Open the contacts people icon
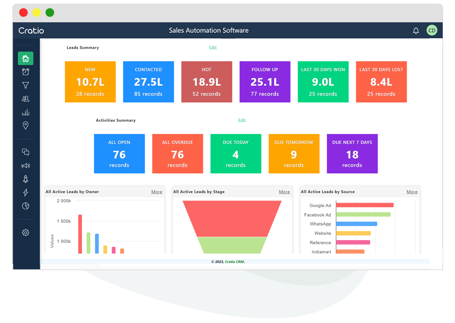Image resolution: width=455 pixels, height=323 pixels. (25, 99)
